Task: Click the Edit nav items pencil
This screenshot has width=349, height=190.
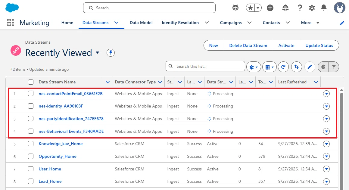Action: click(x=342, y=23)
